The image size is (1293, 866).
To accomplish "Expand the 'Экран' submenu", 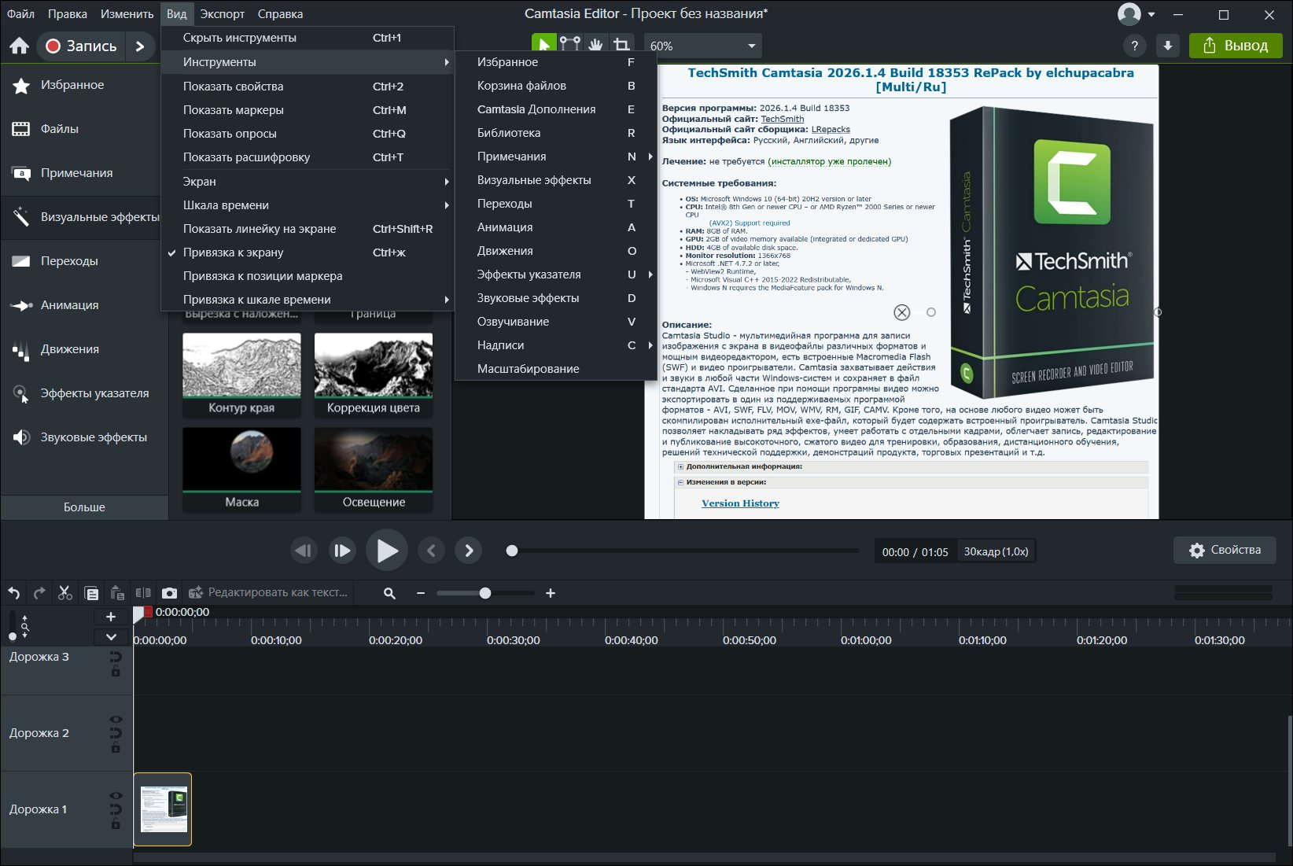I will pos(308,182).
